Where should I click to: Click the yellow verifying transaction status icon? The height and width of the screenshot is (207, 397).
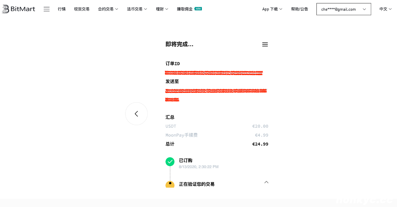(170, 184)
